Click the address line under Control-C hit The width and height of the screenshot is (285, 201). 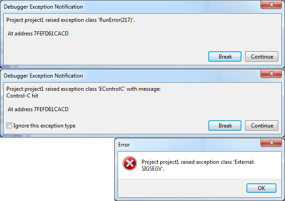[38, 109]
